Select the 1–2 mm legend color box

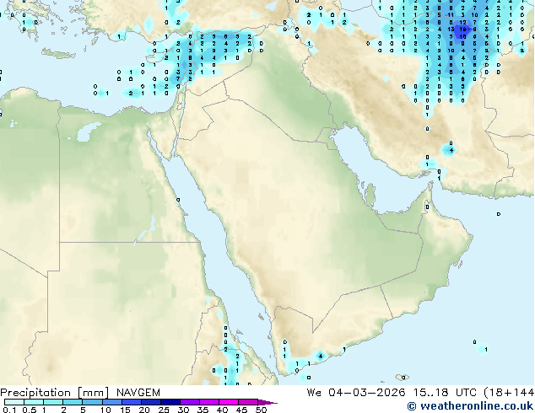tap(53, 402)
